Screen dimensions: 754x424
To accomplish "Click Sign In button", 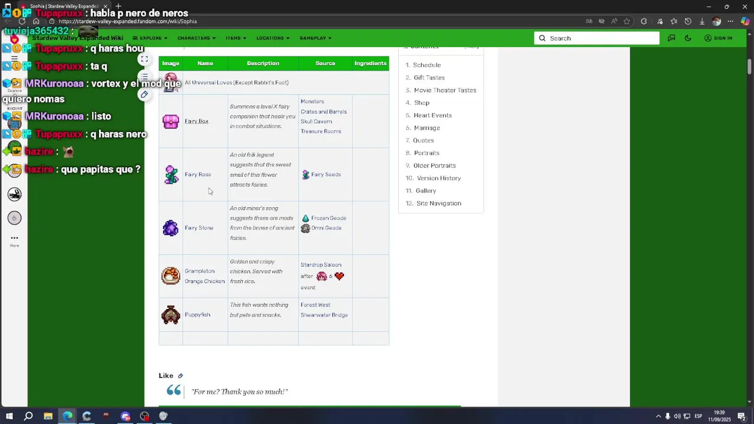I will click(718, 38).
